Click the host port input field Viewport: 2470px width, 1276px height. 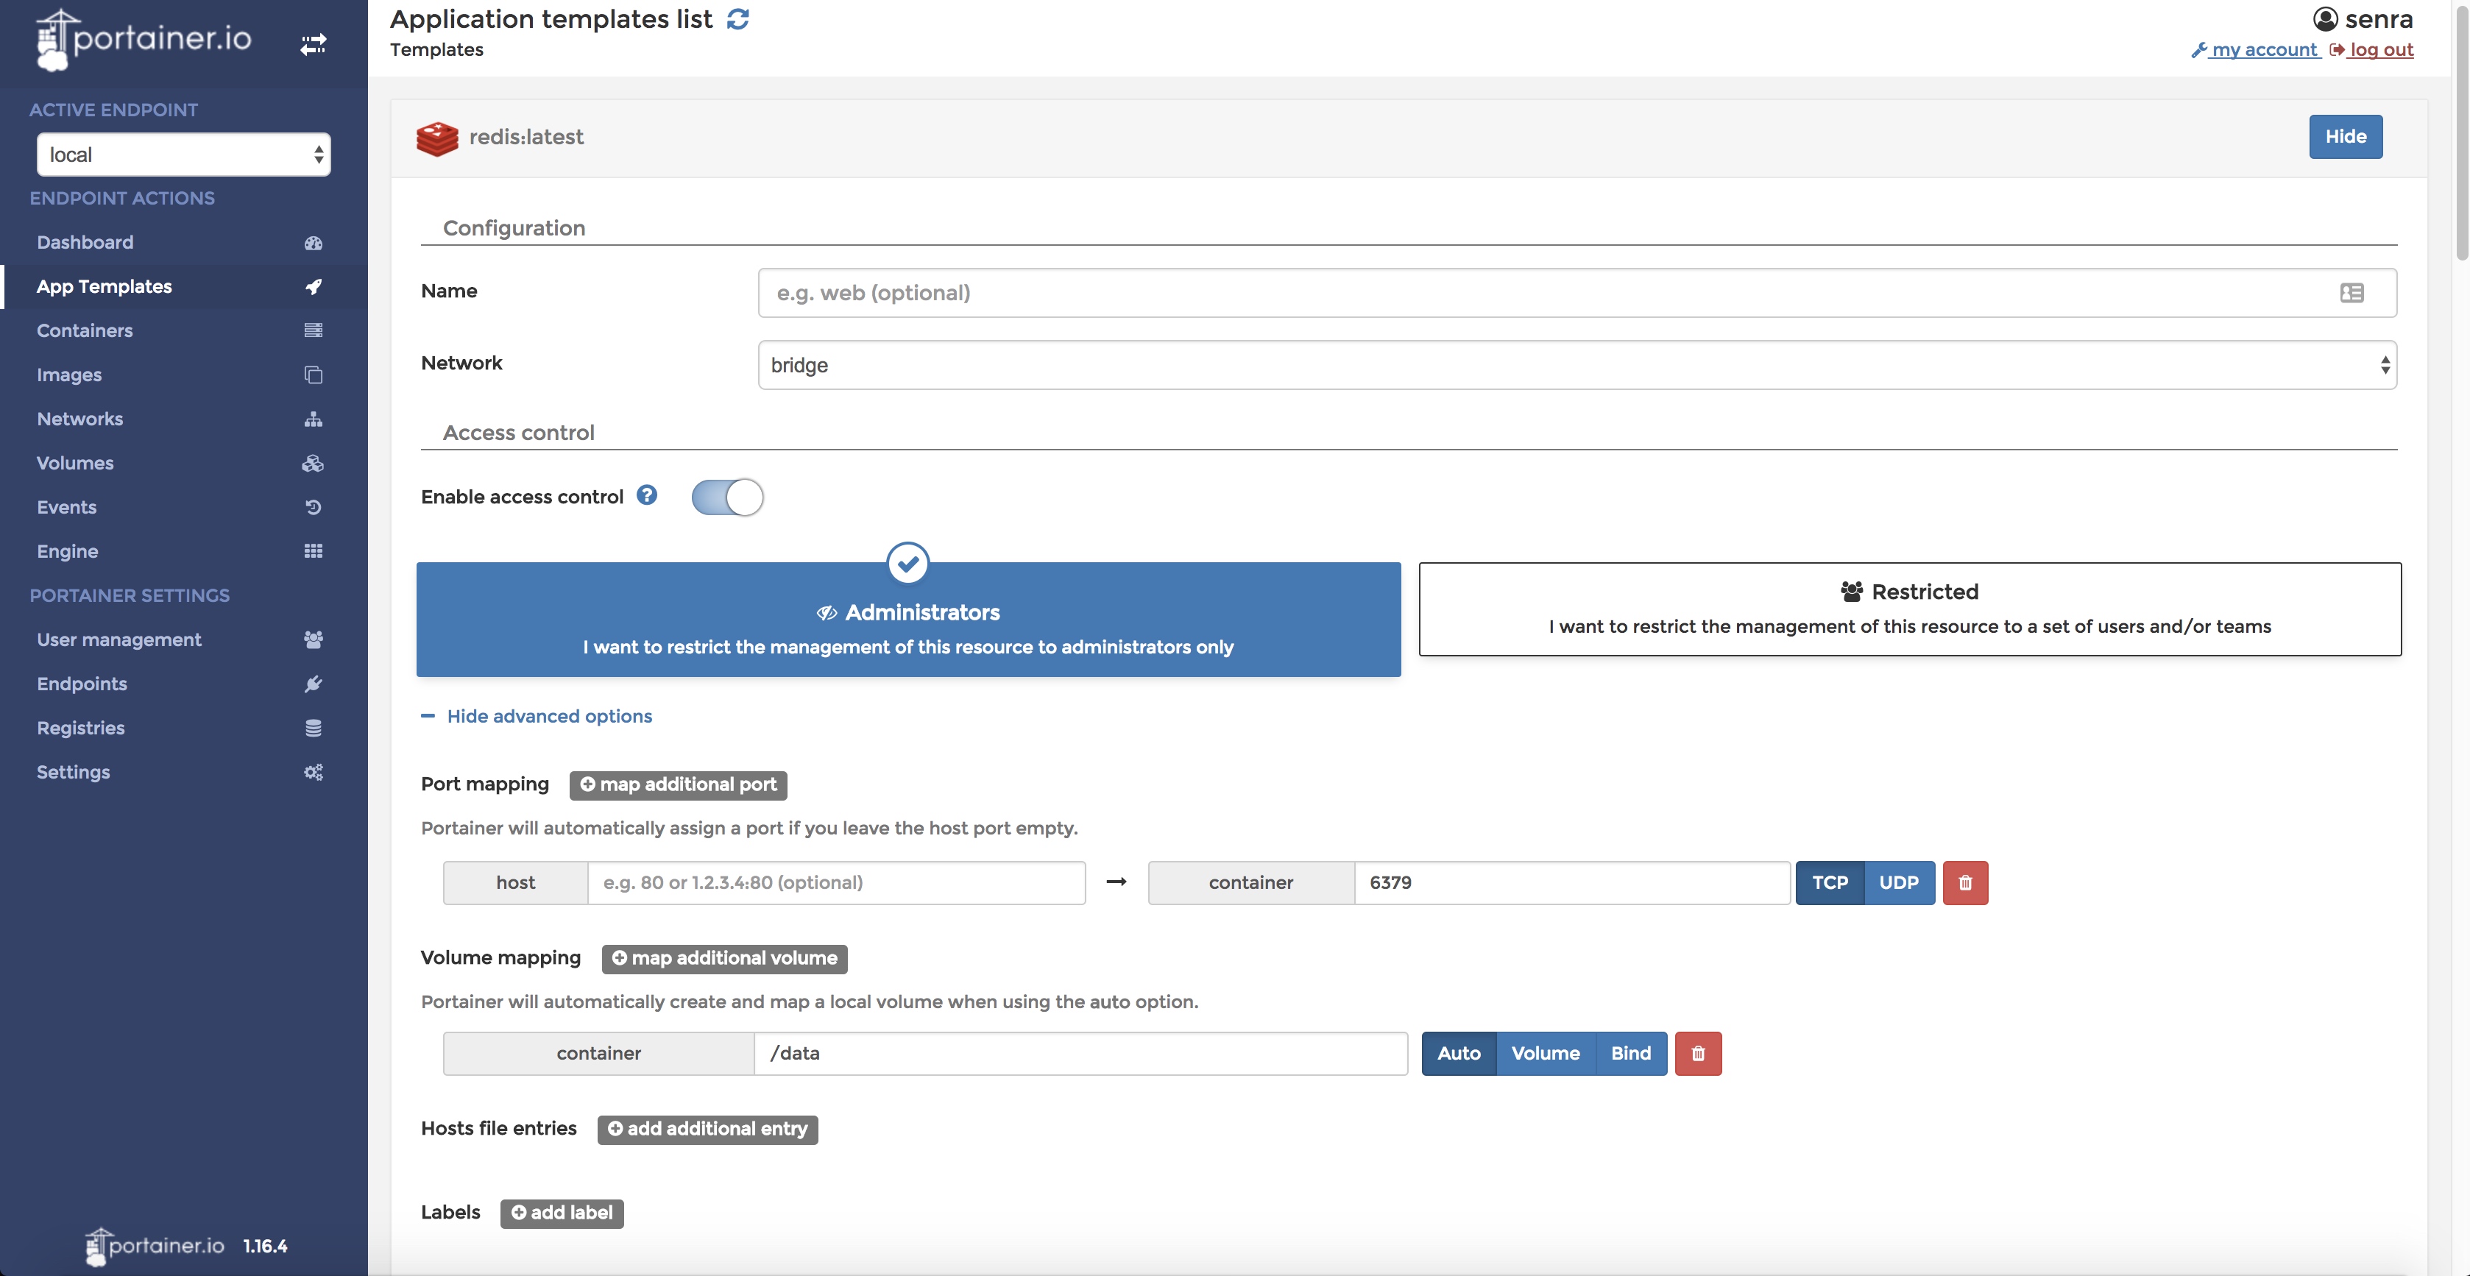tap(835, 882)
